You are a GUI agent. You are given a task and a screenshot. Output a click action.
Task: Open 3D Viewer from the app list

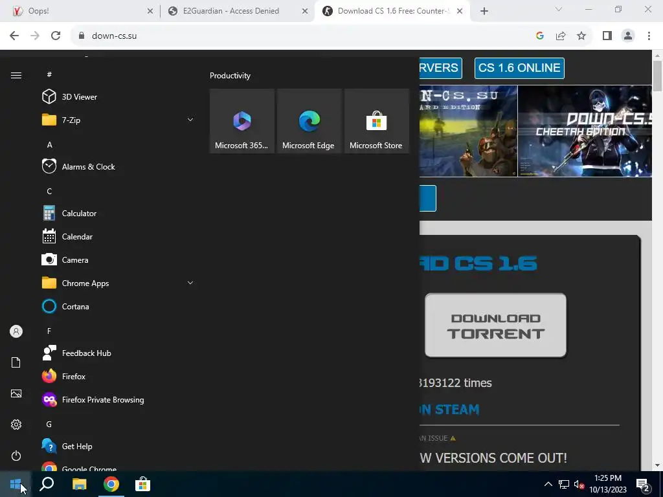118,97
